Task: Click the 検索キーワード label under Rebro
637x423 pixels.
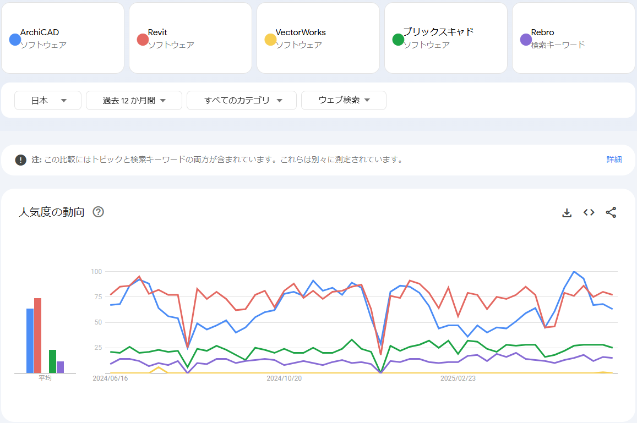Action: (558, 45)
